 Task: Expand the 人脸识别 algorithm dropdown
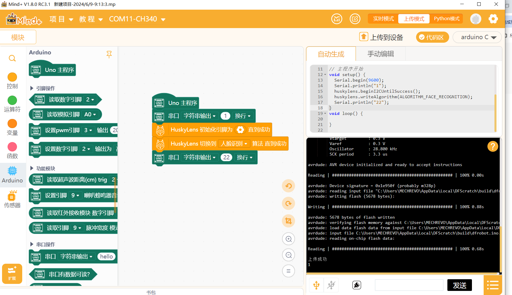(x=234, y=144)
